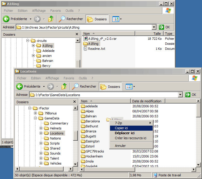Click green OK go arrow in A1Ring window

pyautogui.click(x=161, y=27)
